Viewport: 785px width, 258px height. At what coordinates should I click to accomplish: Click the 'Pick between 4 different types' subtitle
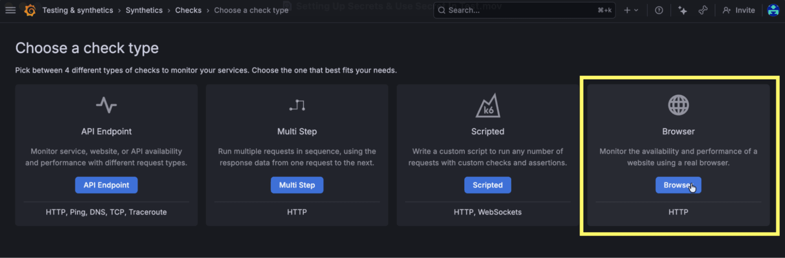pyautogui.click(x=206, y=70)
